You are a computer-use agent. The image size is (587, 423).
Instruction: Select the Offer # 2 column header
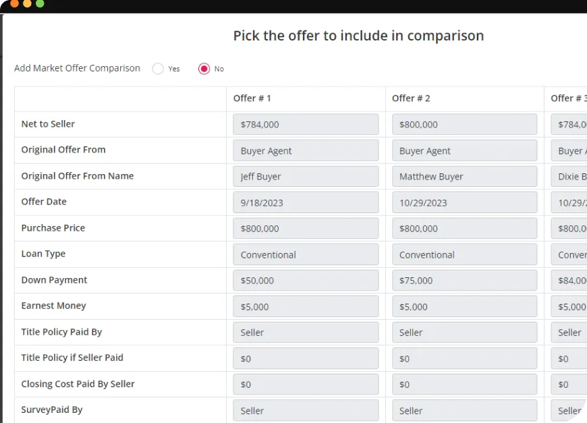tap(411, 98)
